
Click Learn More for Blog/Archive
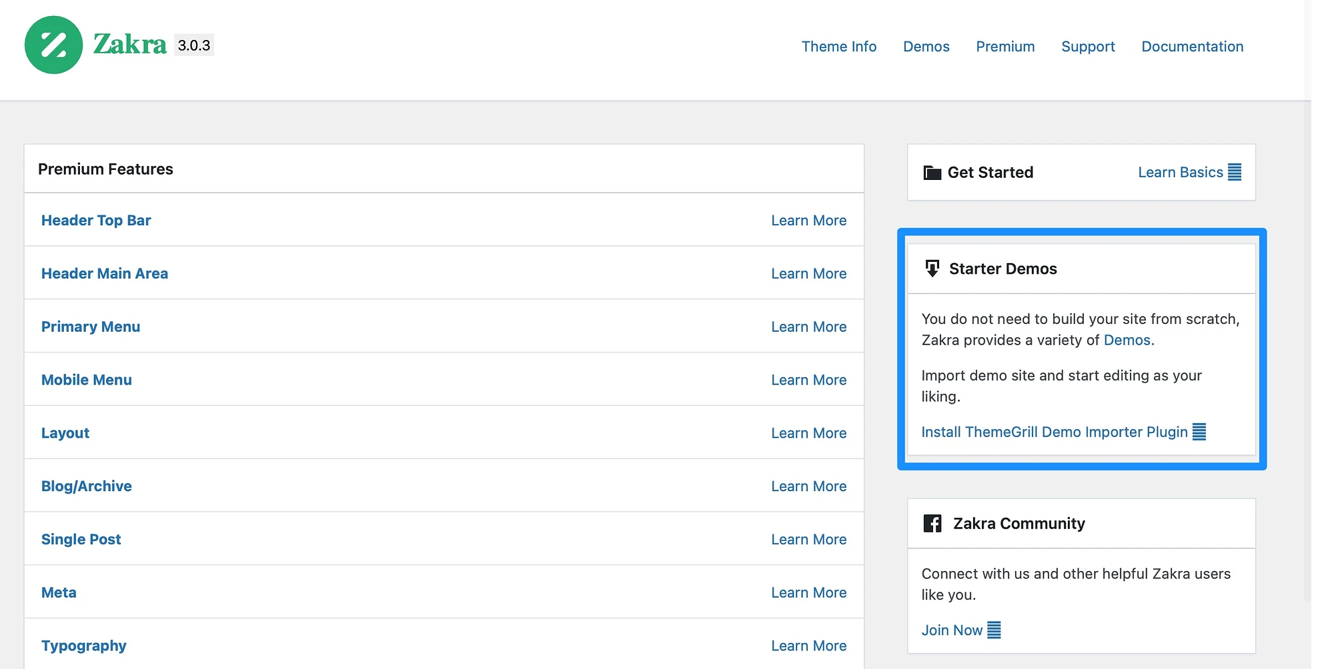click(x=809, y=486)
